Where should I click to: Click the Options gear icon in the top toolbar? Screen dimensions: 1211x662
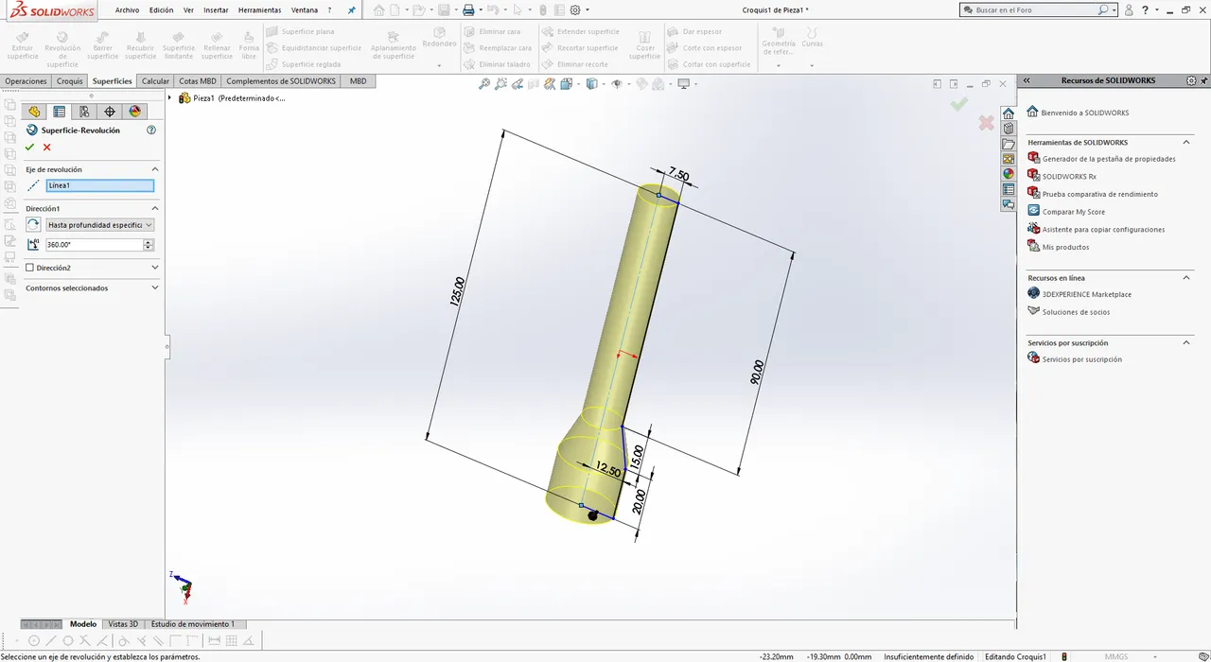pos(576,10)
